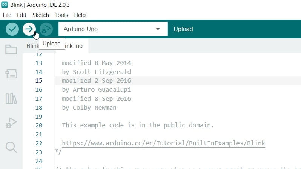Click the board selector dropdown arrow
The width and height of the screenshot is (301, 169).
[158, 29]
